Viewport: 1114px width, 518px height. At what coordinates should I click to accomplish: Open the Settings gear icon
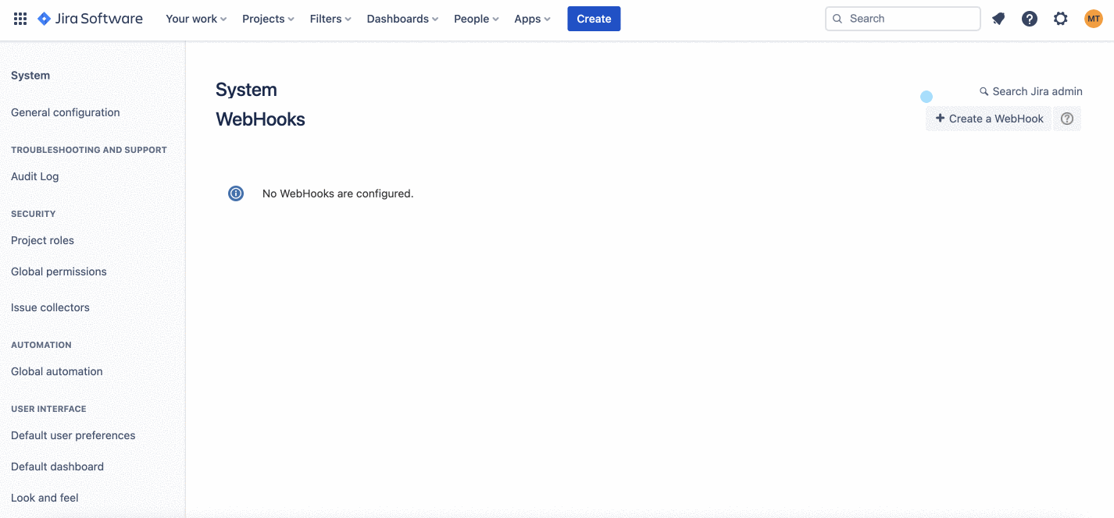(x=1060, y=19)
